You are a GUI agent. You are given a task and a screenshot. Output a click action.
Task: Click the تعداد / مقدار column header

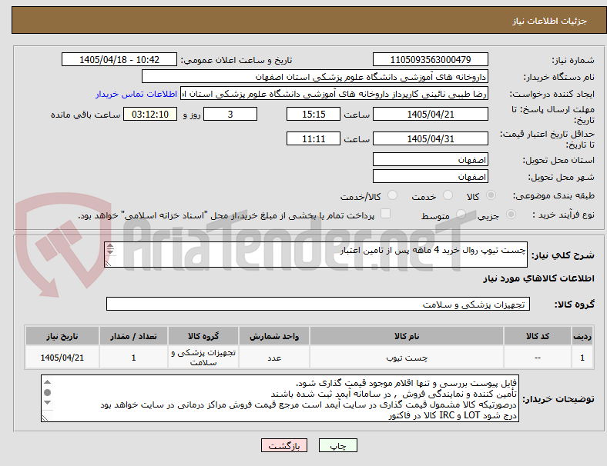[x=133, y=336]
